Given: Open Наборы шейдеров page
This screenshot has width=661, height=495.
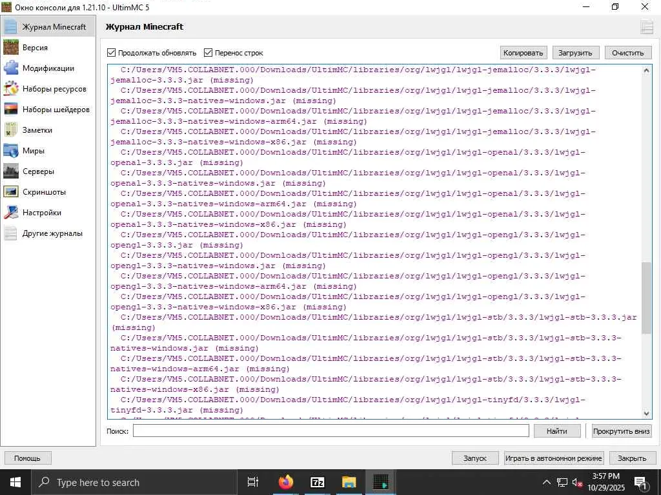Looking at the screenshot, I should click(48, 109).
